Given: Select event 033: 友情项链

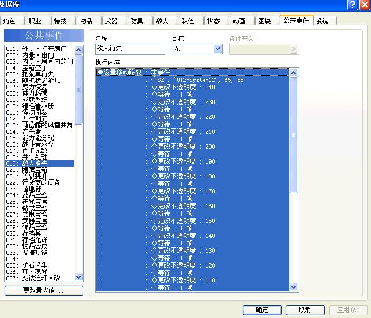Looking at the screenshot, I should (x=39, y=253).
